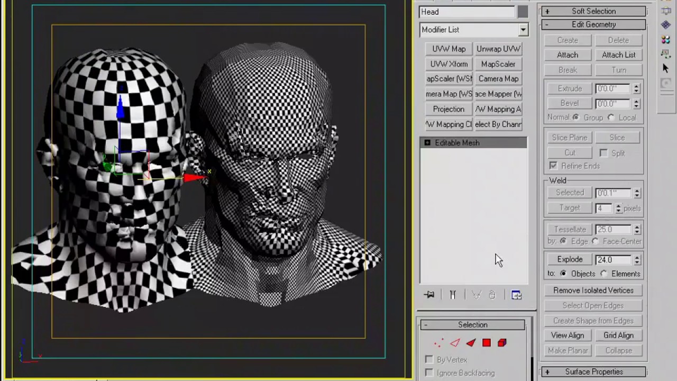
Task: Select the Objects radio for Explode
Action: pos(563,274)
